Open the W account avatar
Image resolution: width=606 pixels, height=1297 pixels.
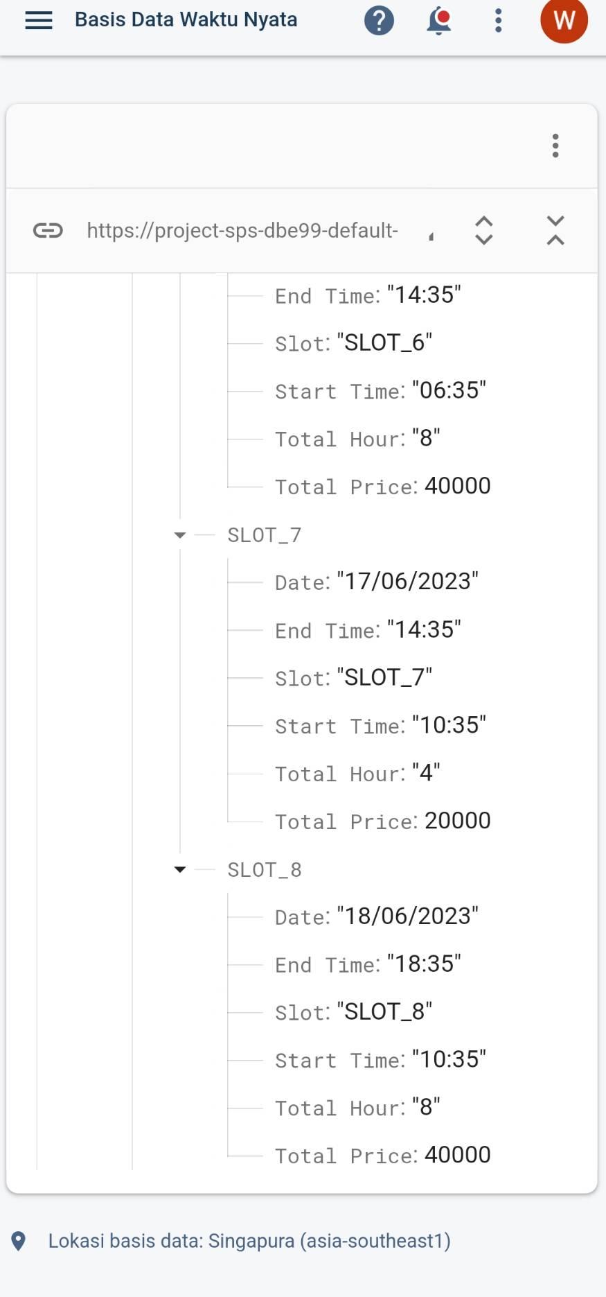tap(564, 21)
